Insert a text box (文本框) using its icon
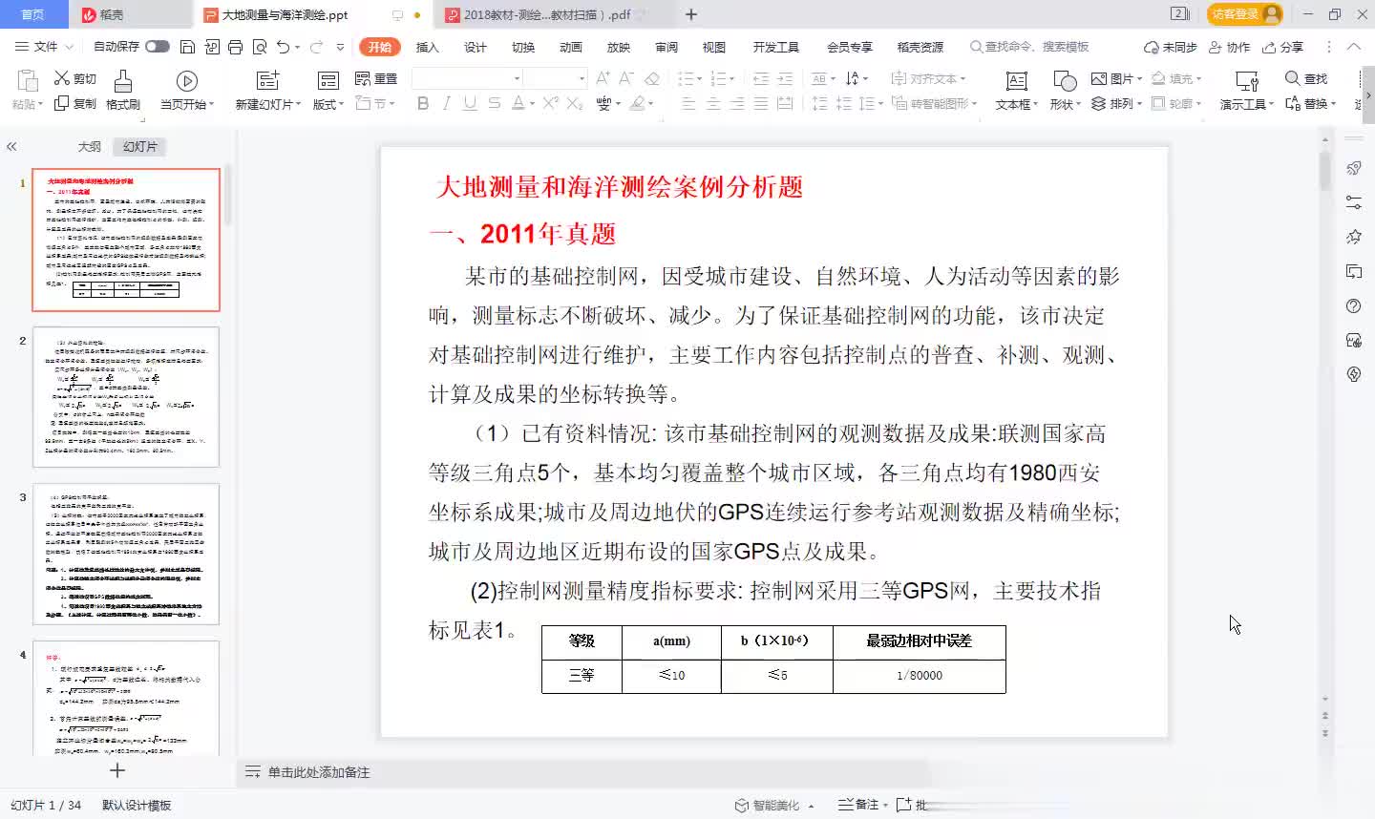The width and height of the screenshot is (1375, 819). point(1017,82)
